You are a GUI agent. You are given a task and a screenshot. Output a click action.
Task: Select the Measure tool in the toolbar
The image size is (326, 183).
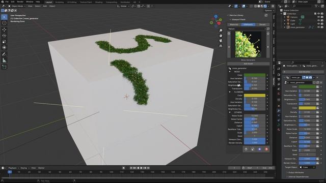click(4, 60)
